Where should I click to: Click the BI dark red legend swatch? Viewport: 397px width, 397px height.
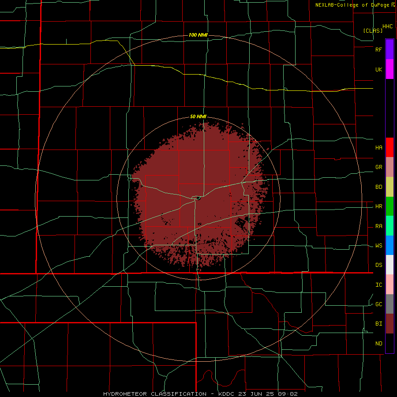390,324
